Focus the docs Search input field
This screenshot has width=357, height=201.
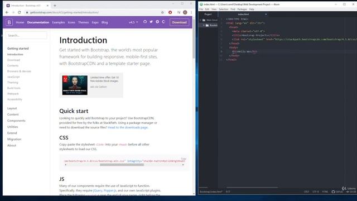tap(26, 35)
